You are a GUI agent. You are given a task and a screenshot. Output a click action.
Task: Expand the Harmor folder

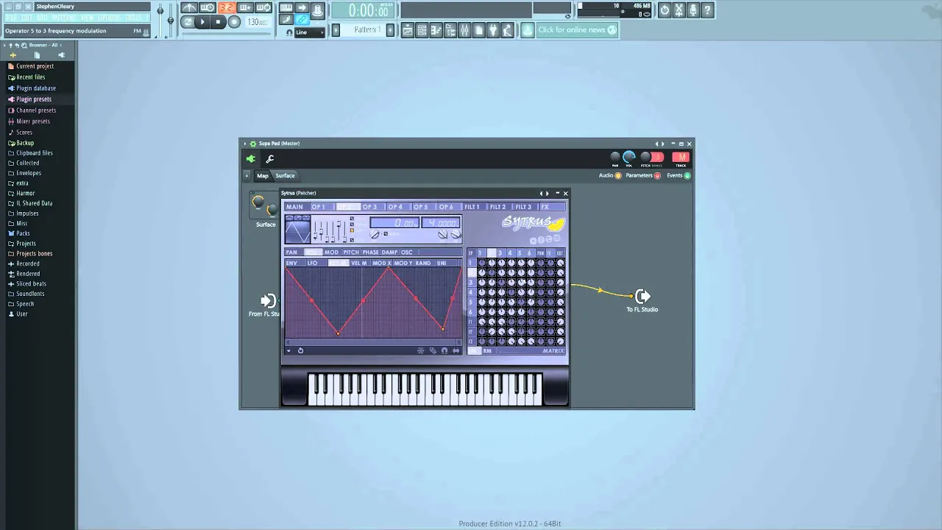pyautogui.click(x=25, y=194)
